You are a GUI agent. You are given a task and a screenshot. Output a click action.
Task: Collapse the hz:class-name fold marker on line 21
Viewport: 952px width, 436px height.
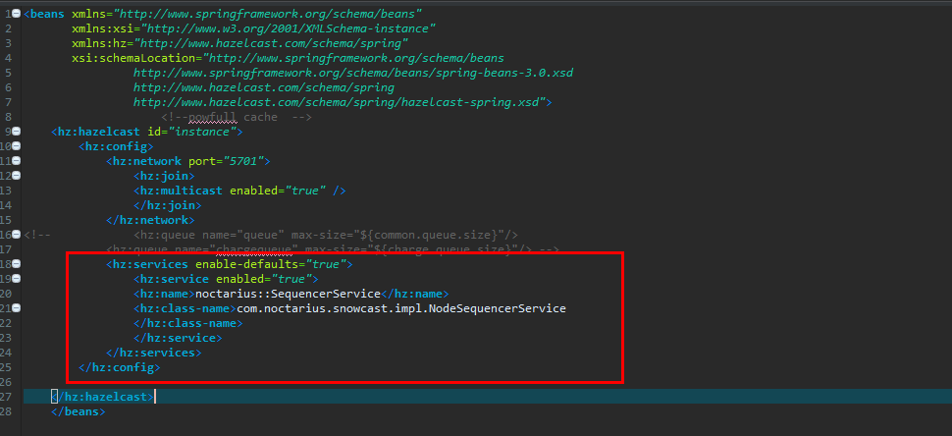pyautogui.click(x=16, y=308)
